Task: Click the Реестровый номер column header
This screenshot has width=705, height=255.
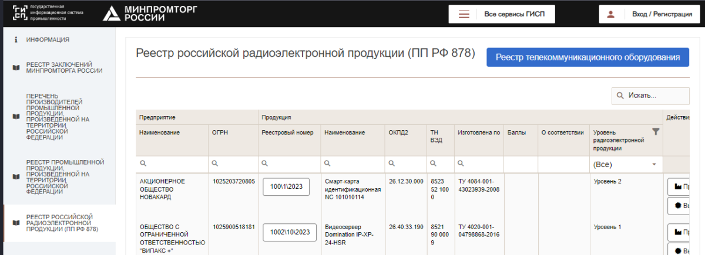Action: click(x=284, y=132)
